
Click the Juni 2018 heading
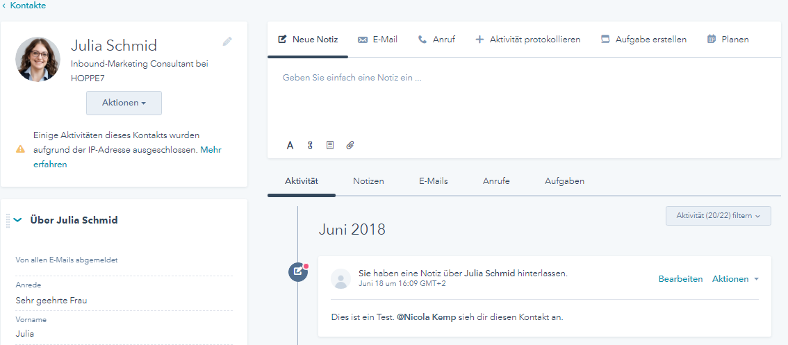(352, 230)
